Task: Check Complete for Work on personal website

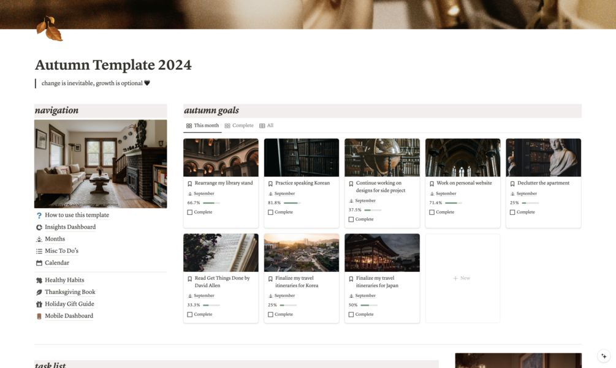Action: pos(432,212)
